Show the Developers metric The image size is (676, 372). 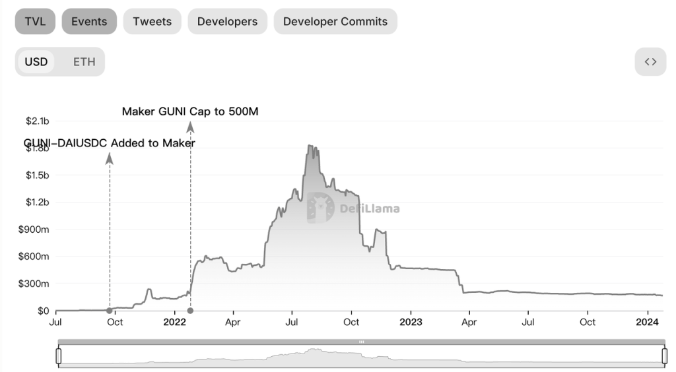pos(227,22)
